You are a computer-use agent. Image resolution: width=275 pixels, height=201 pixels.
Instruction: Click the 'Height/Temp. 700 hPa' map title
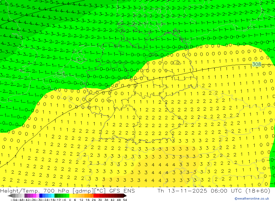point(35,191)
